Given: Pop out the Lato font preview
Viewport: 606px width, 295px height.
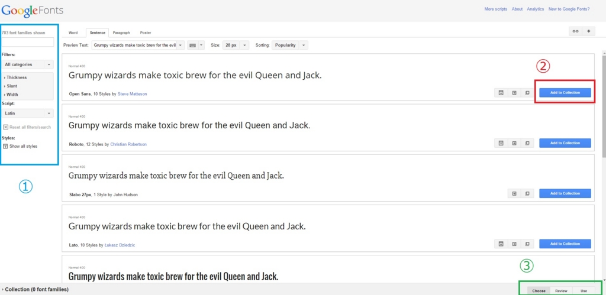Looking at the screenshot, I should [x=527, y=244].
